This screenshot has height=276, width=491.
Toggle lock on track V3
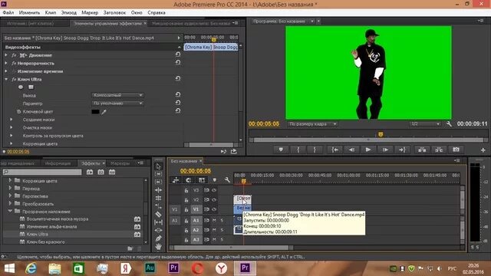coord(186,190)
